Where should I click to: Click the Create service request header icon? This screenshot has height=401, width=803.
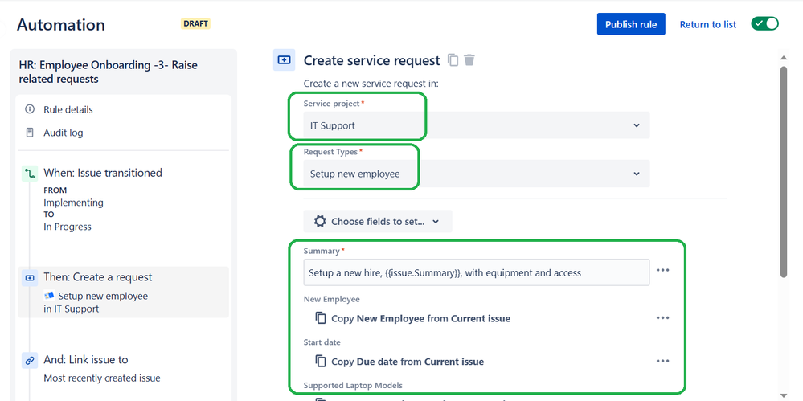[x=284, y=60]
